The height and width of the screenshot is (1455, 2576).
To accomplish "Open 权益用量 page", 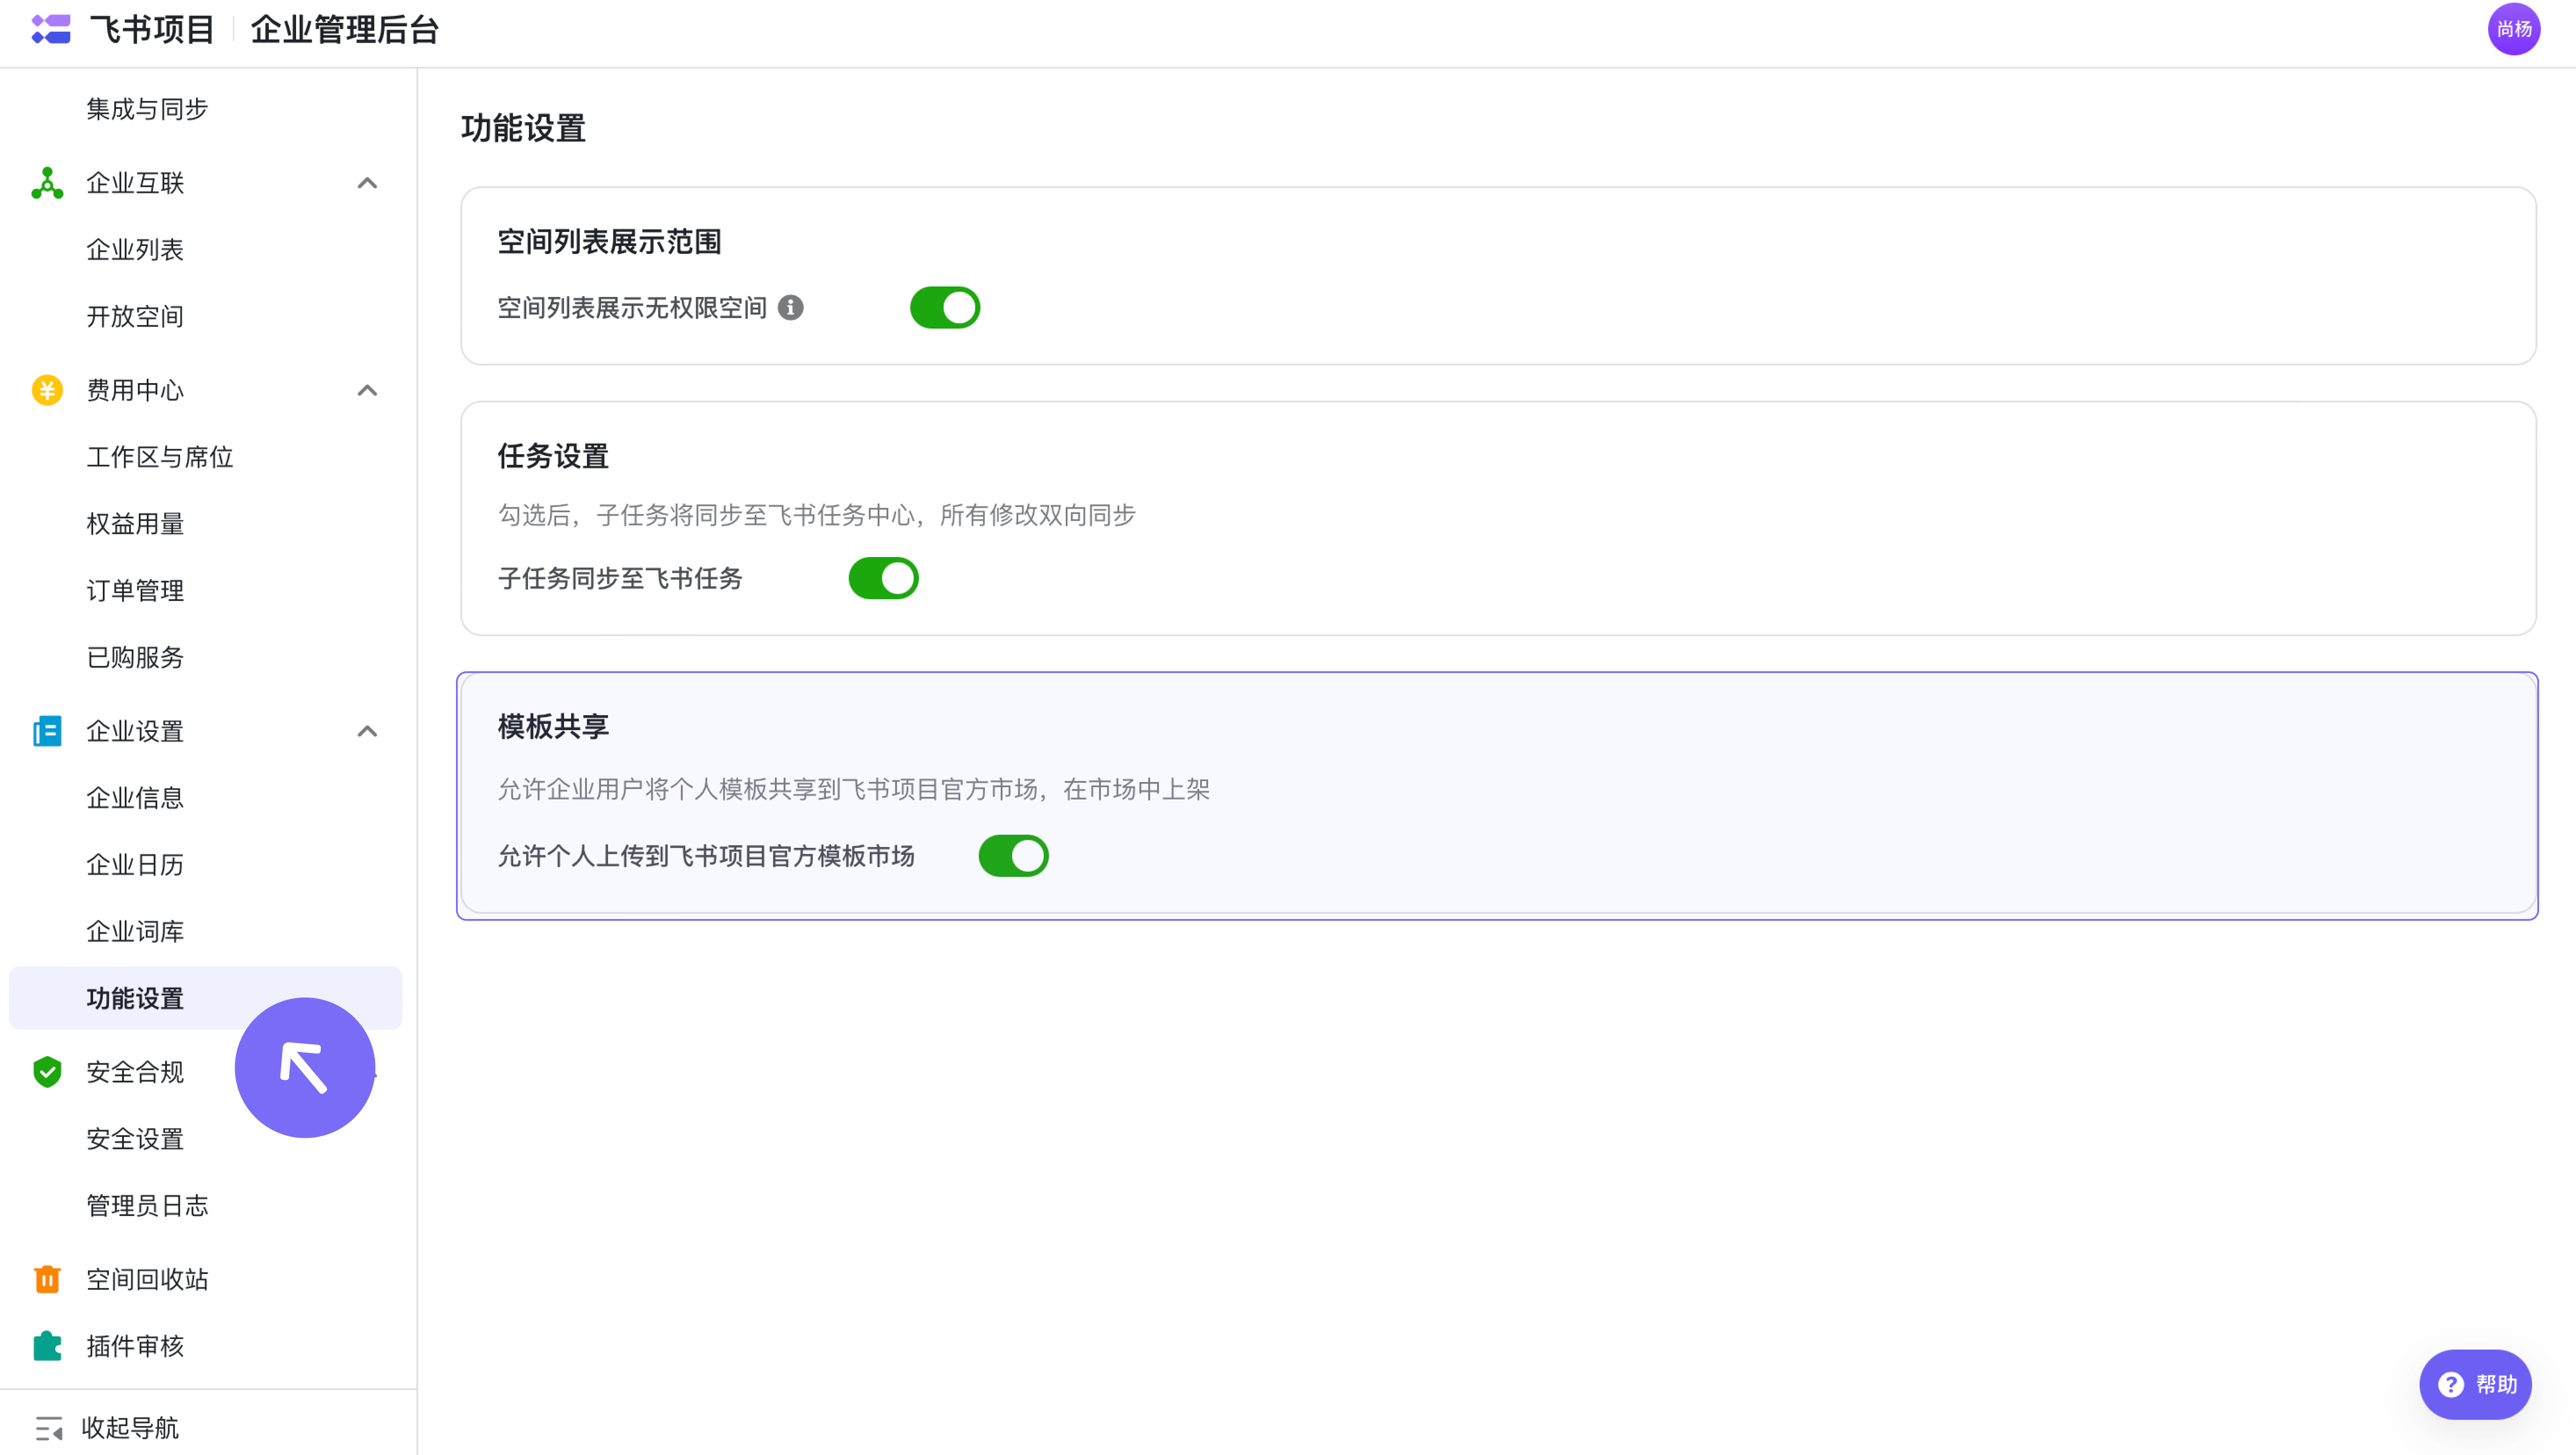I will [x=135, y=524].
